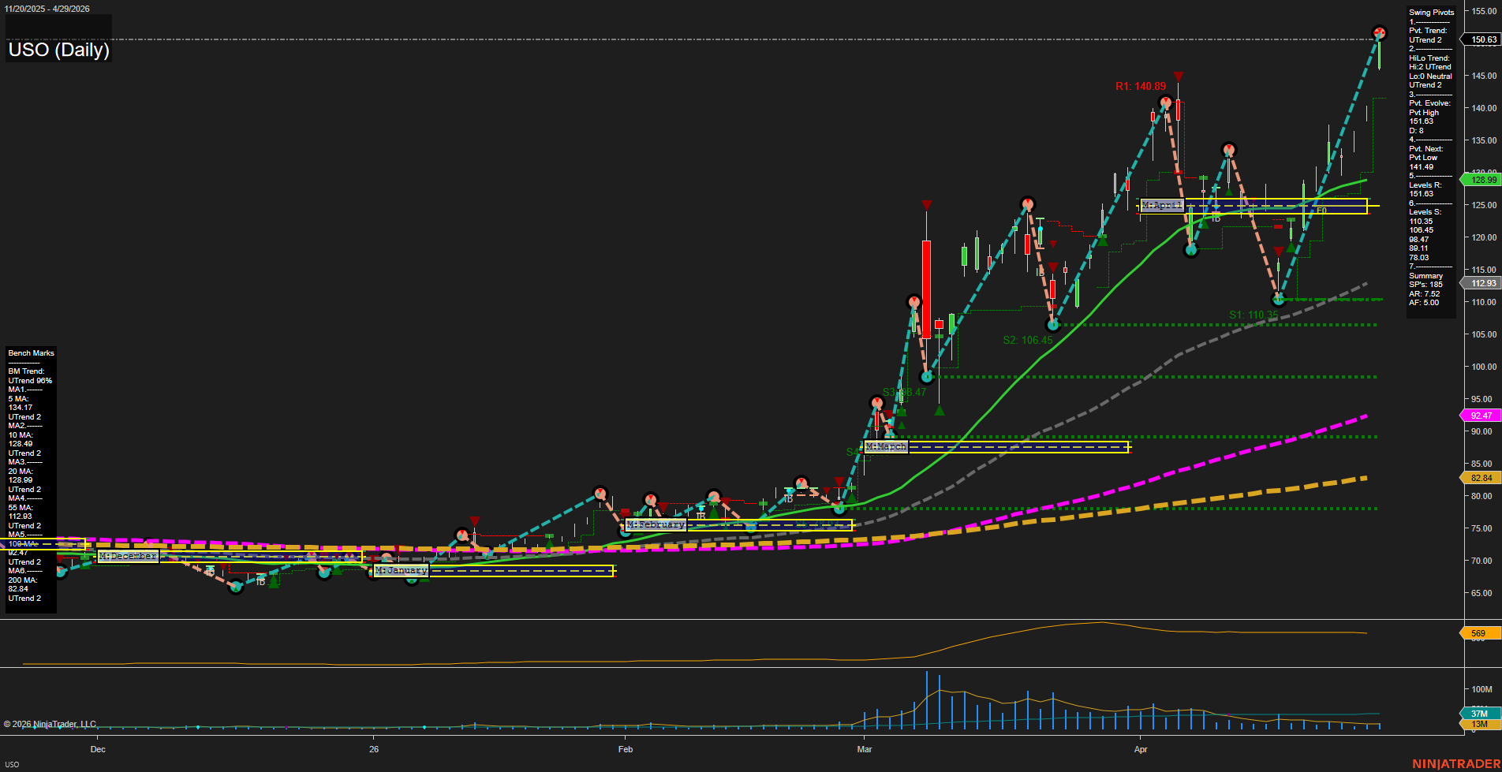
Task: Click the pivot high marker near 133 in April
Action: [1228, 150]
